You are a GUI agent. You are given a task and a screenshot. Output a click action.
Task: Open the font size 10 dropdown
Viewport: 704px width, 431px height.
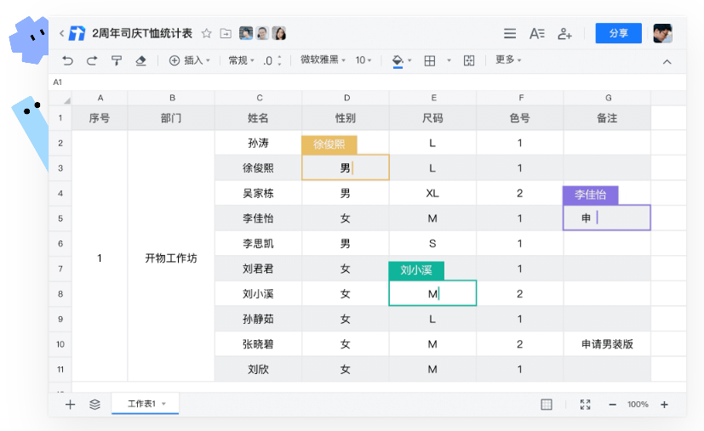click(x=363, y=60)
